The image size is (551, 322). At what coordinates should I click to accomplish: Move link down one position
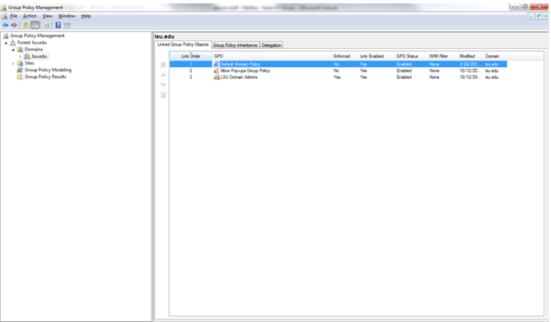[163, 85]
